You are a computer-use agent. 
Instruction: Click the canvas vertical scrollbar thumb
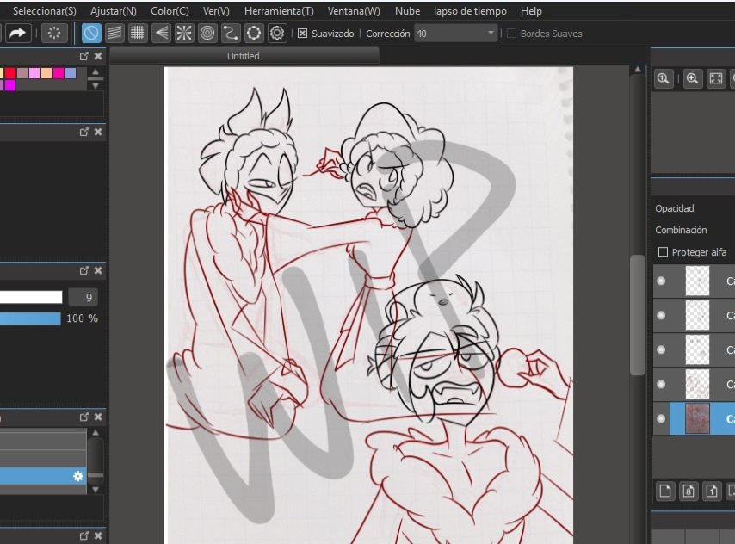[x=638, y=315]
